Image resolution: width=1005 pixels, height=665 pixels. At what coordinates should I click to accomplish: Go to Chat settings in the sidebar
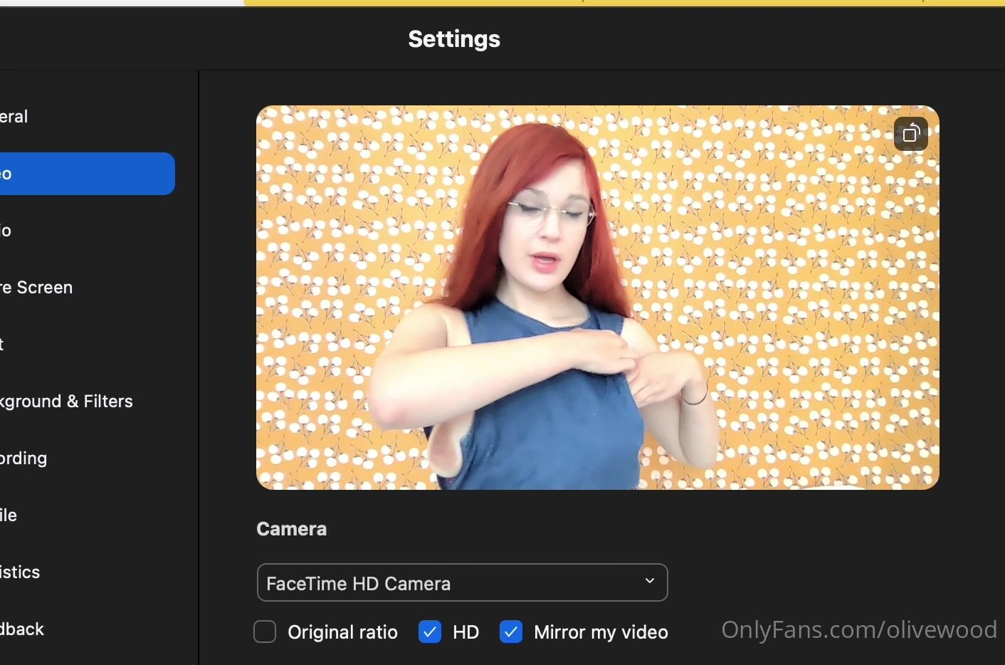(4, 345)
